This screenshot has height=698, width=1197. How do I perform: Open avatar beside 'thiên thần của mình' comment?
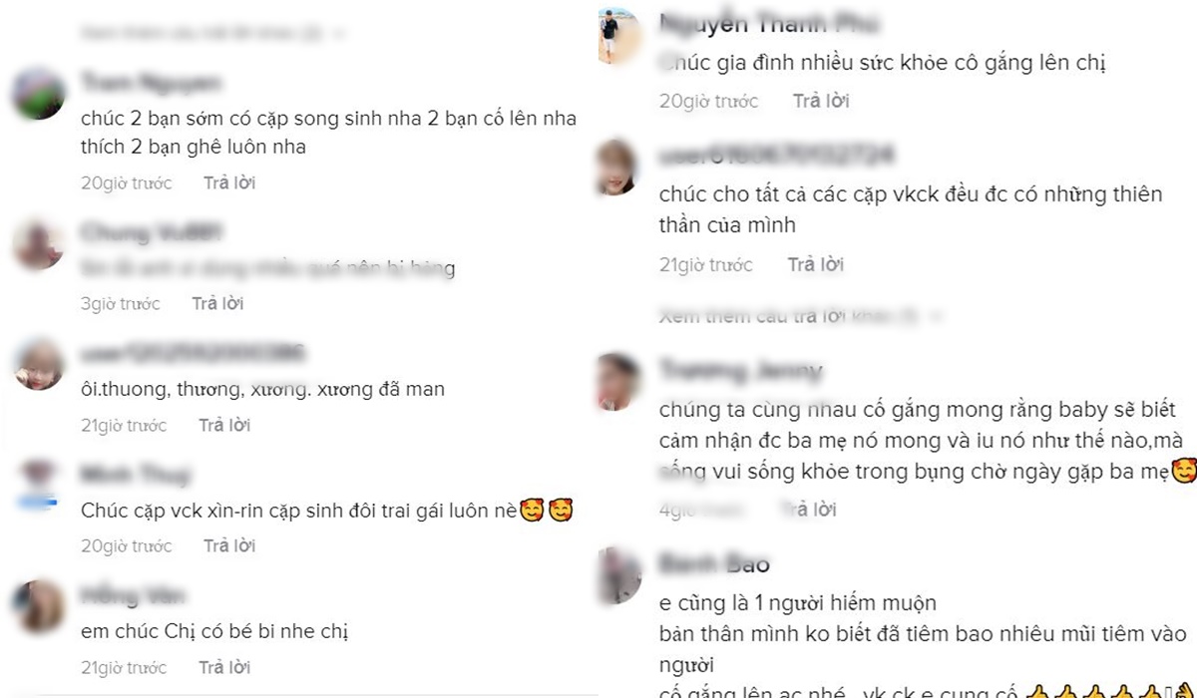point(615,168)
